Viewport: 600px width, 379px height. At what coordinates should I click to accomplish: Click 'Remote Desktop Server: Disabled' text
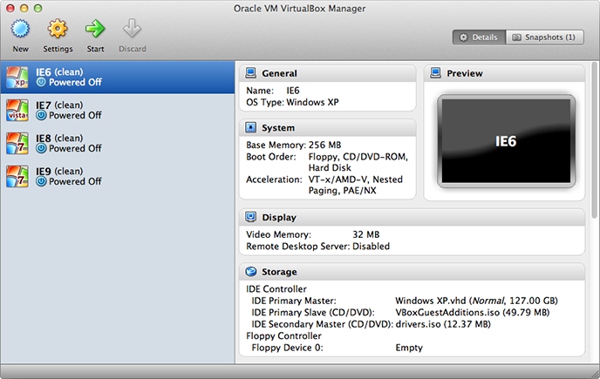coord(317,247)
